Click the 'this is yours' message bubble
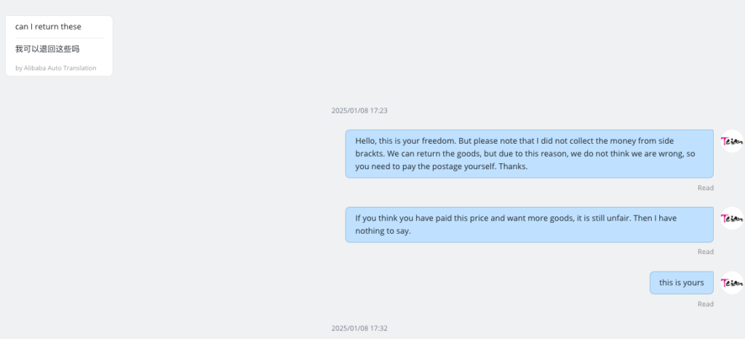The width and height of the screenshot is (745, 339). click(x=681, y=282)
